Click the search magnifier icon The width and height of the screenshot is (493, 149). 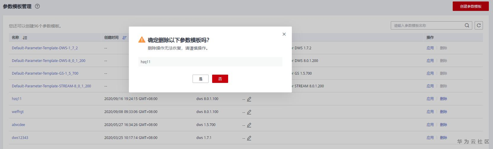coord(467,26)
